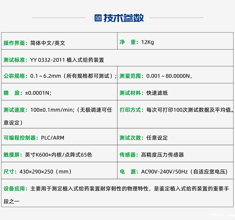Click the blue icon beside 技术参数 heading
Viewport: 235px width, 220px height.
point(98,18)
